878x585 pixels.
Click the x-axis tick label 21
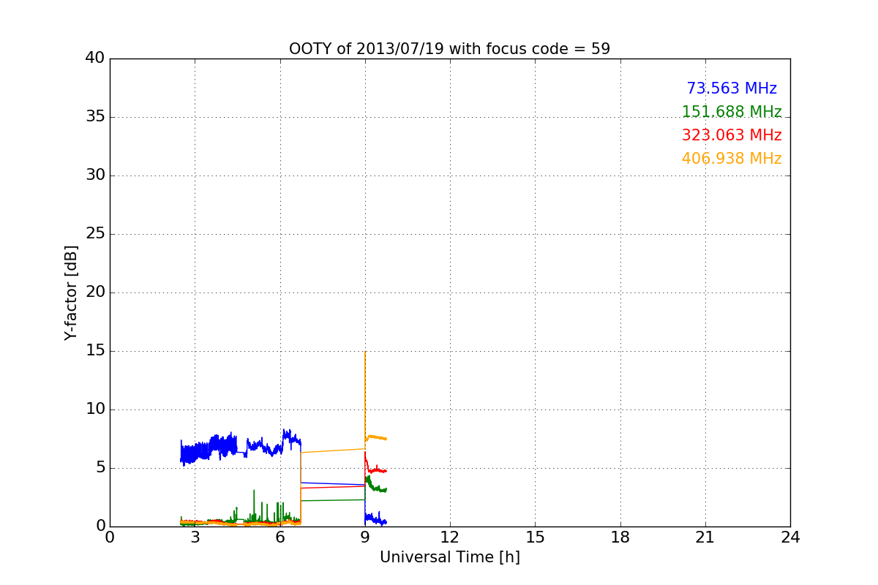click(705, 537)
